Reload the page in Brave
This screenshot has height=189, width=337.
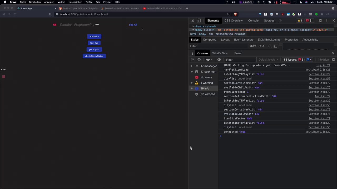click(15, 14)
